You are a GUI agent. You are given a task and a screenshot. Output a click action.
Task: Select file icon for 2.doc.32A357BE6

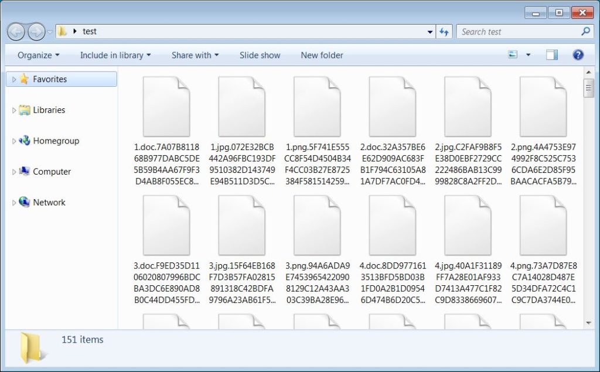point(392,107)
